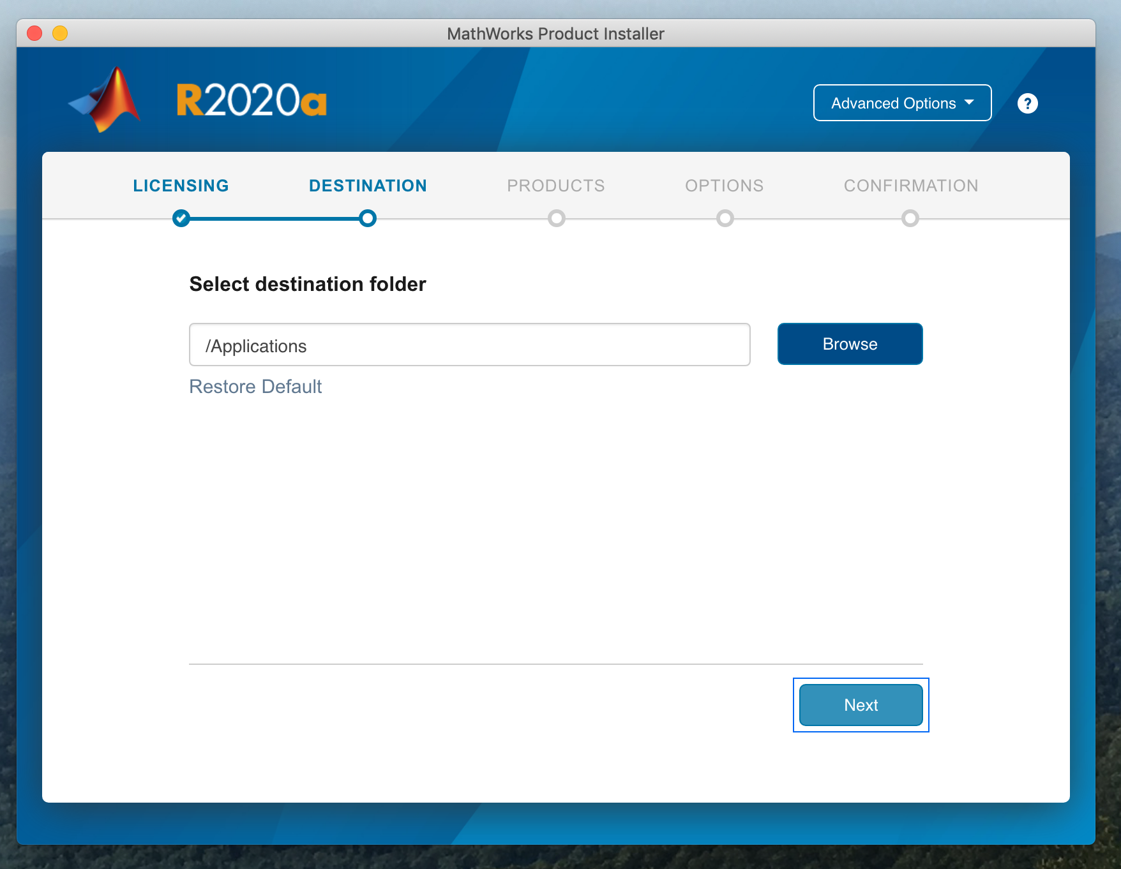Open the help question mark icon
Viewport: 1121px width, 869px height.
[1027, 103]
